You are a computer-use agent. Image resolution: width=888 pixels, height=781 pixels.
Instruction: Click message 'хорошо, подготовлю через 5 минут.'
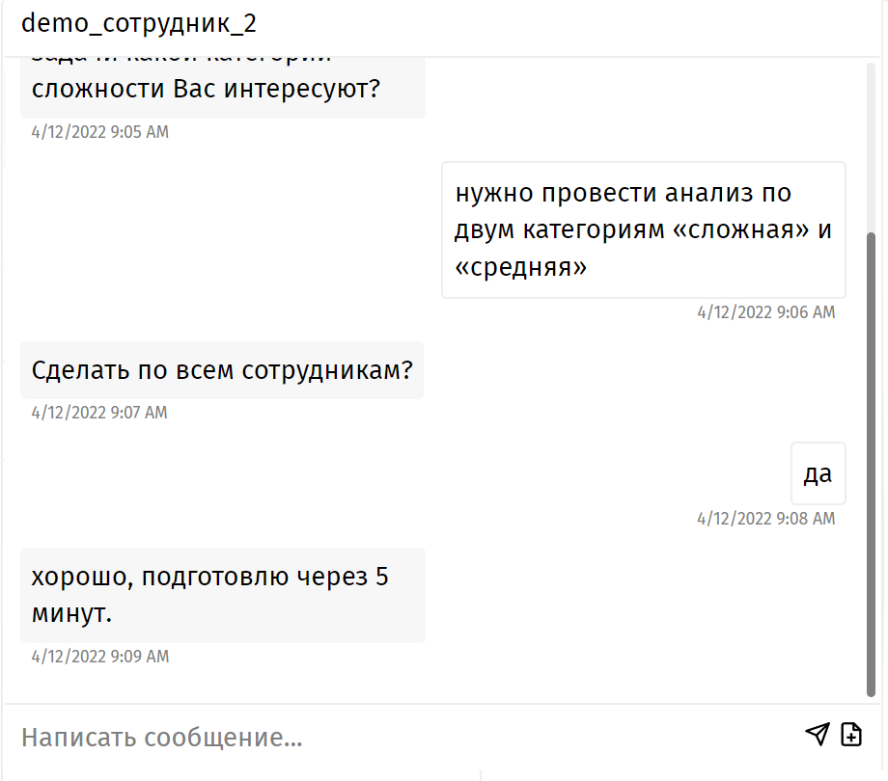tap(223, 595)
